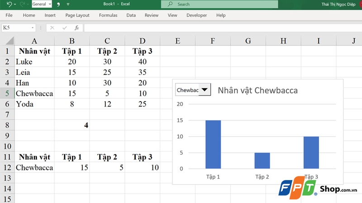Click cell with Luke

pos(35,62)
